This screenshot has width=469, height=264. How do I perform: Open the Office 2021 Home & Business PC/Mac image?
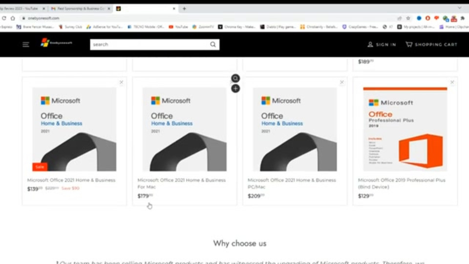coord(295,129)
